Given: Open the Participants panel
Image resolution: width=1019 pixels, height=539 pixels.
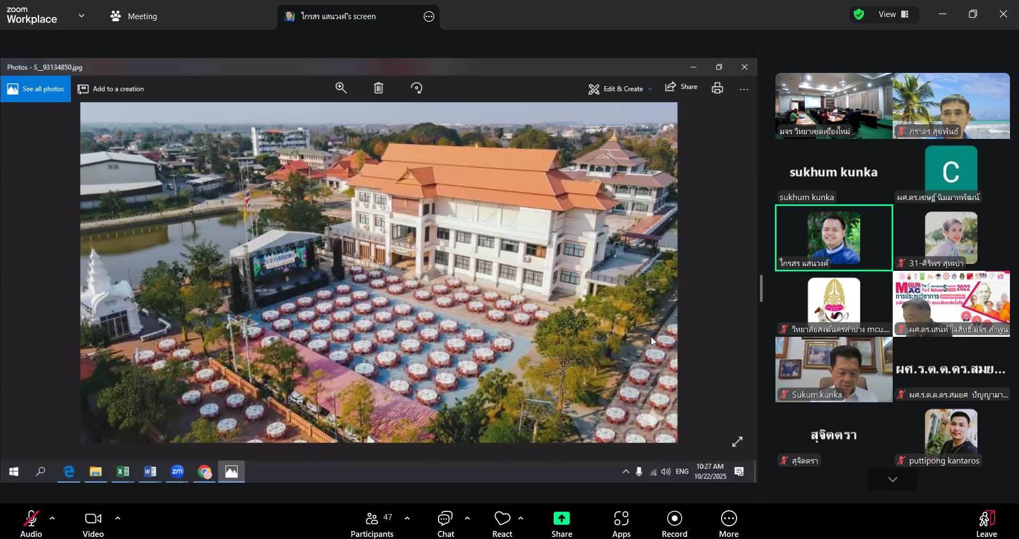Looking at the screenshot, I should [372, 524].
